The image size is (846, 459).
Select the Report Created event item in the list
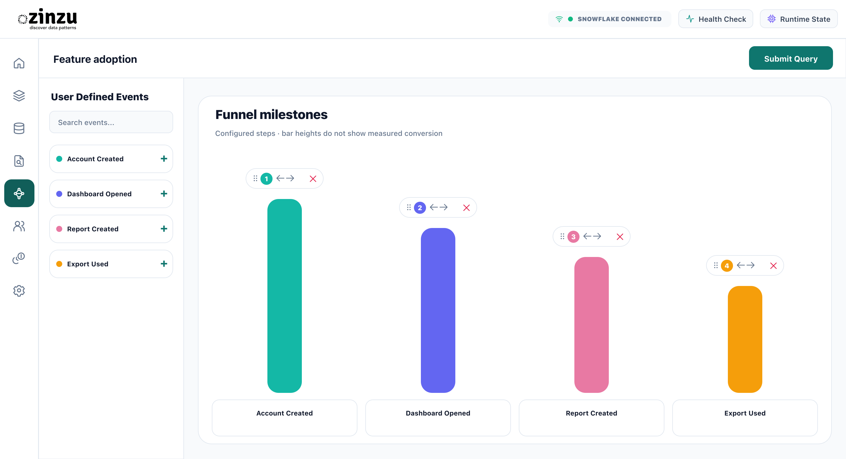(111, 229)
